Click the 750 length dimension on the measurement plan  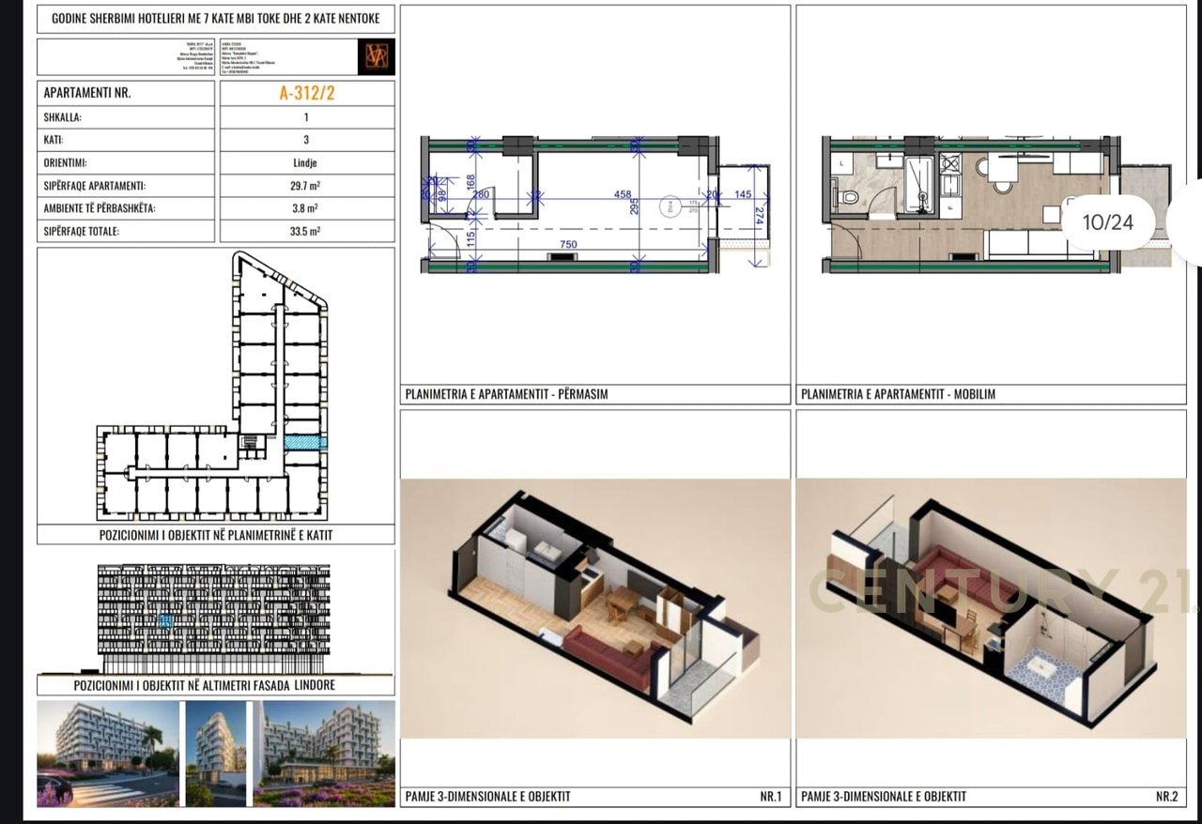[568, 245]
